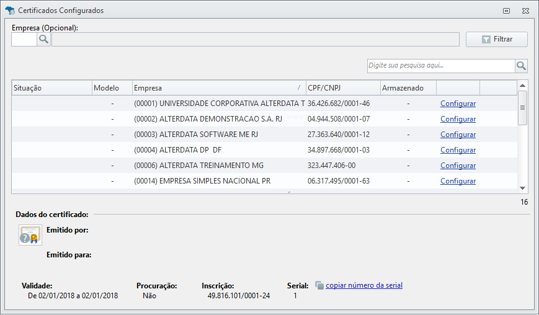539x315 pixels.
Task: Click the scrollbar down arrow of the table
Action: coord(522,188)
